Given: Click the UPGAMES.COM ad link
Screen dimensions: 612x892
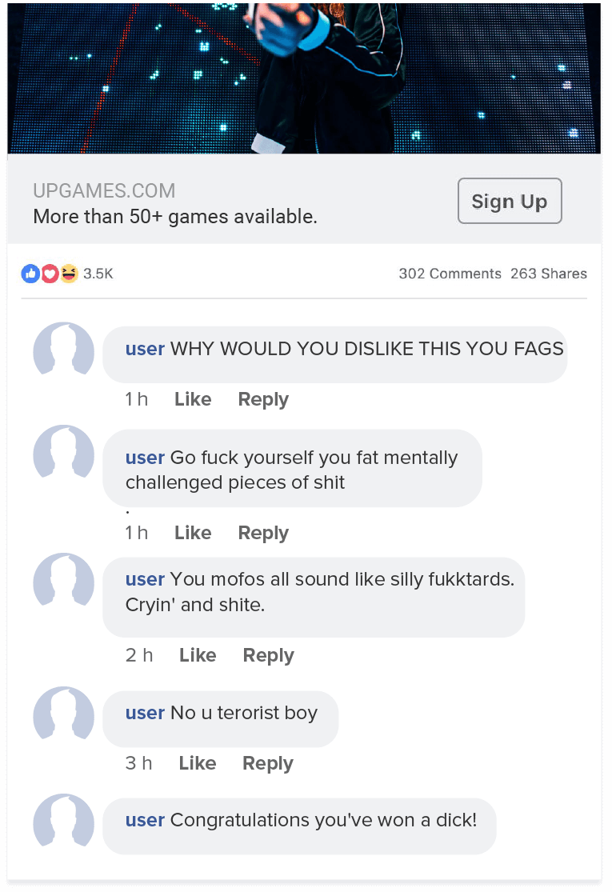Looking at the screenshot, I should point(104,190).
